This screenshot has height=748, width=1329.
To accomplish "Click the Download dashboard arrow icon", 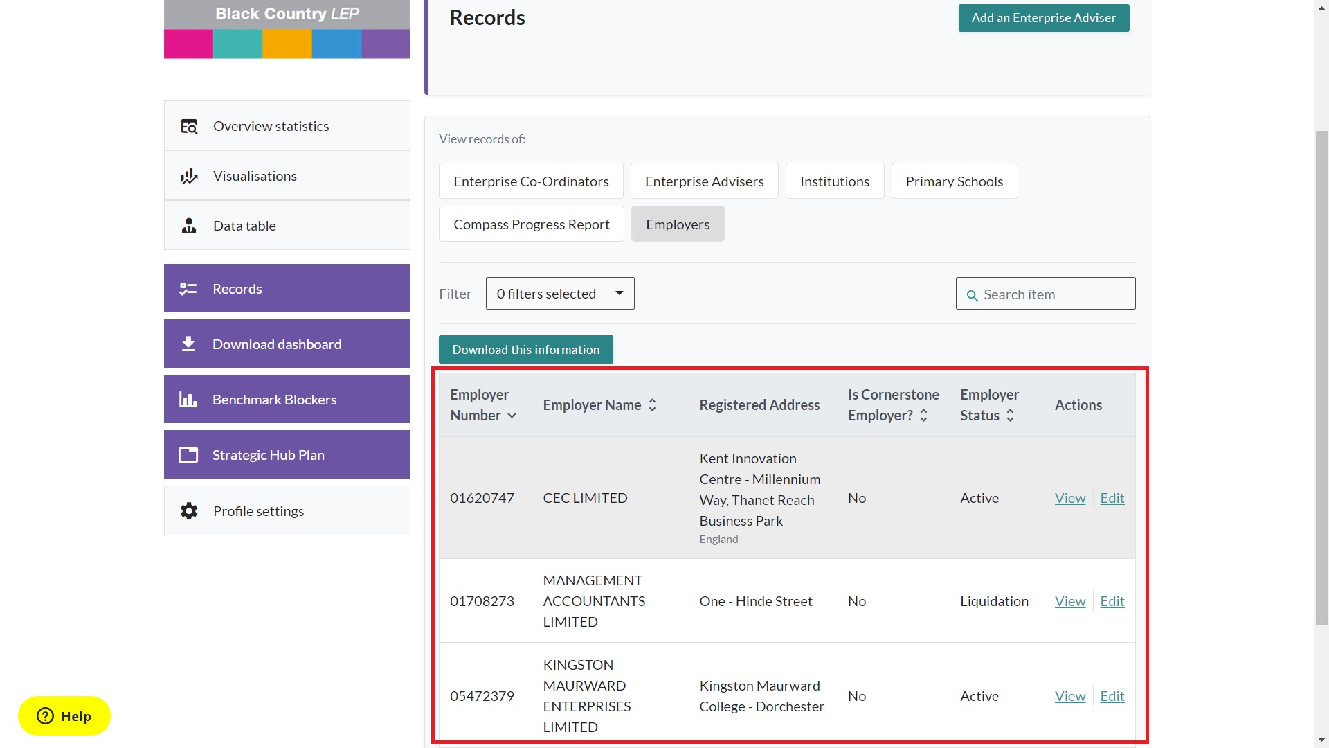I will point(188,344).
